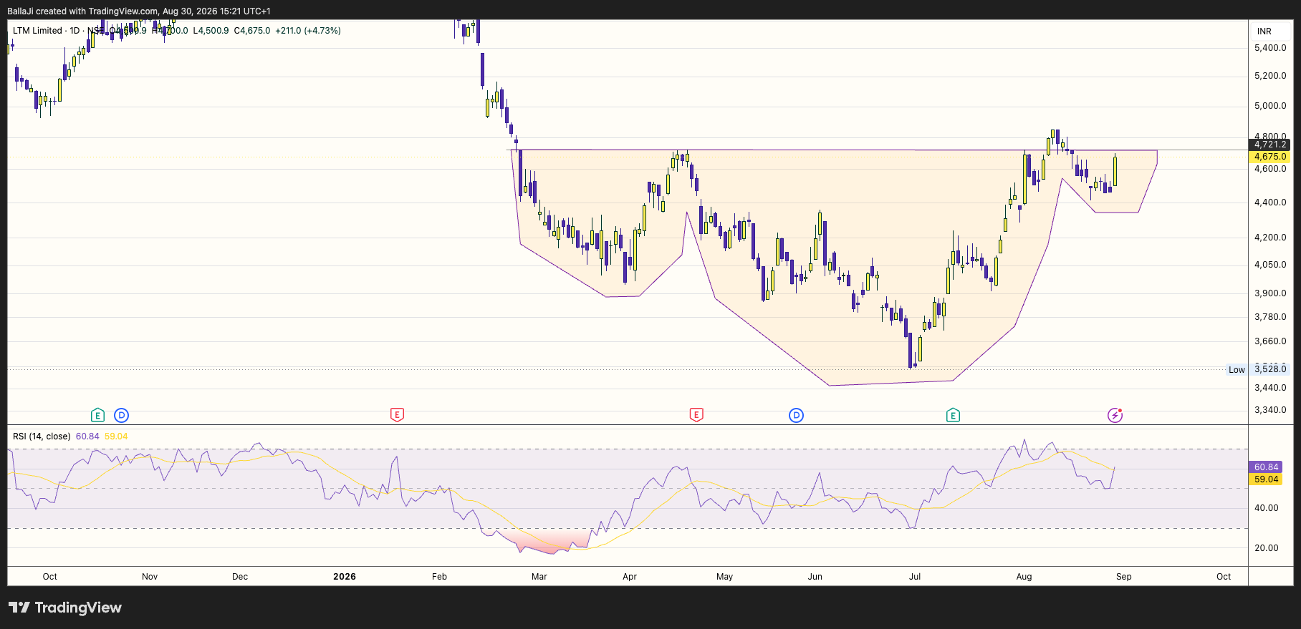Select the blue dividend marker near June
The image size is (1301, 629).
(x=796, y=415)
